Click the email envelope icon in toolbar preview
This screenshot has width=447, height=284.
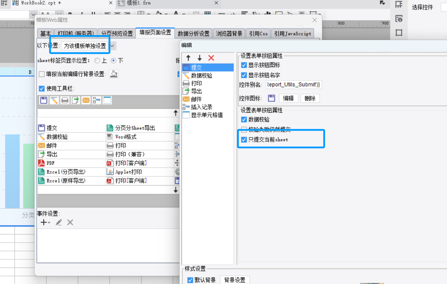(x=86, y=100)
